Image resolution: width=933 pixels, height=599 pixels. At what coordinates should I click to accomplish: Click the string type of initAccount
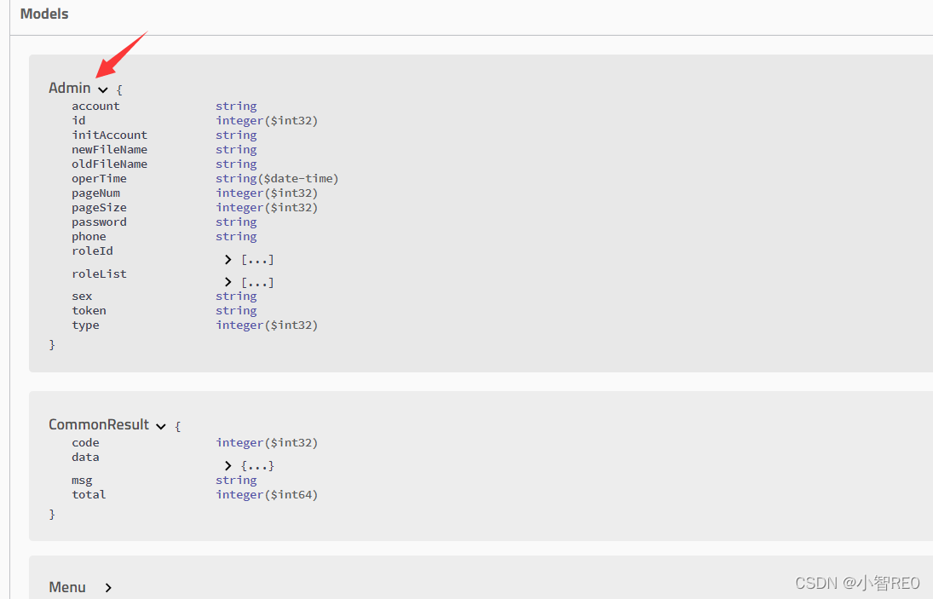(236, 135)
